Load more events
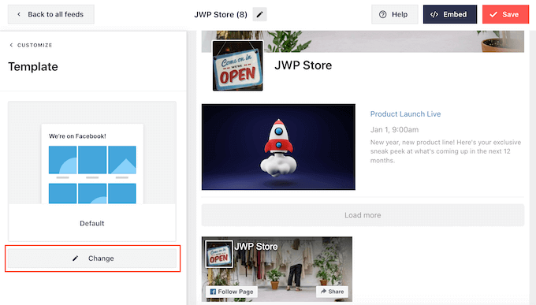Viewport: 536px width, 305px height. pyautogui.click(x=363, y=215)
